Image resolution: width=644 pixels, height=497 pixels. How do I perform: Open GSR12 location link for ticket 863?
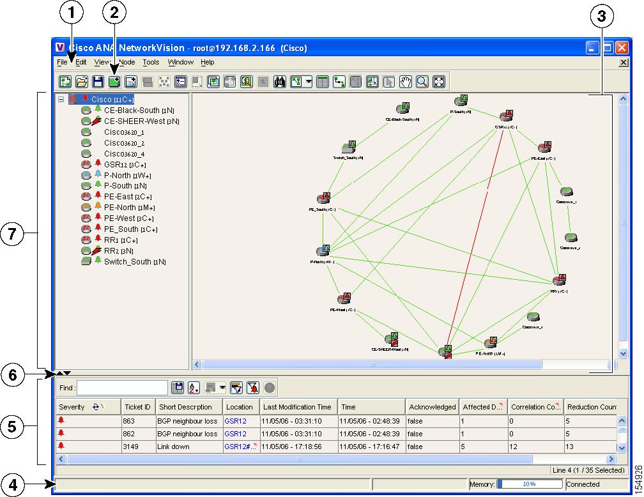[x=235, y=421]
